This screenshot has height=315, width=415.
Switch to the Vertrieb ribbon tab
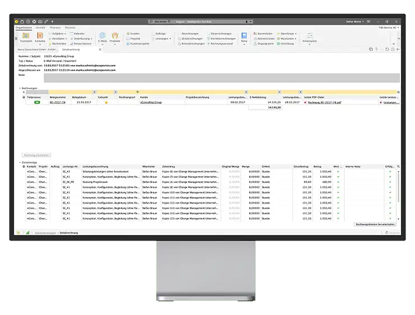coord(40,27)
